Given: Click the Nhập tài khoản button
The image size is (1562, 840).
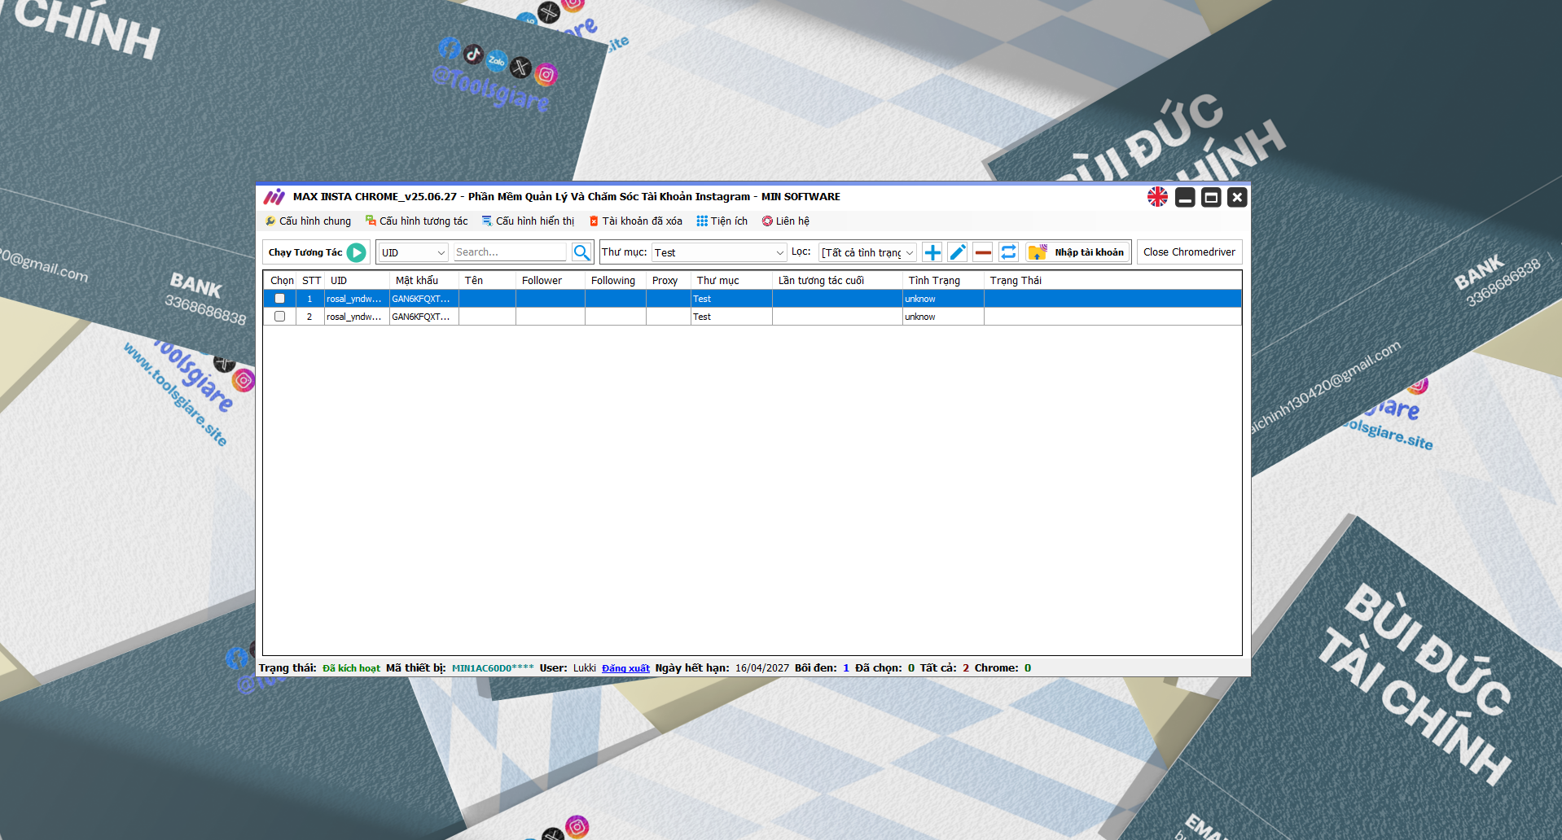Looking at the screenshot, I should click(1077, 252).
